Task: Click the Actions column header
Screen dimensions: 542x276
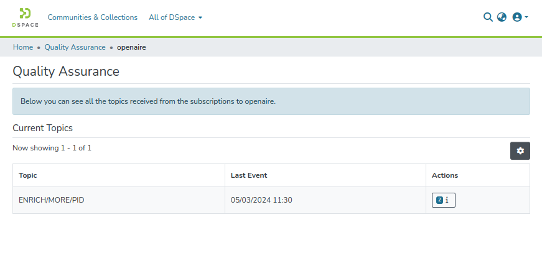Action: [444, 175]
